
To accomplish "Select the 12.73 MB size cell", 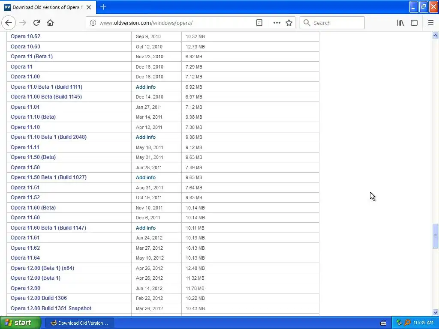I will tap(250, 47).
